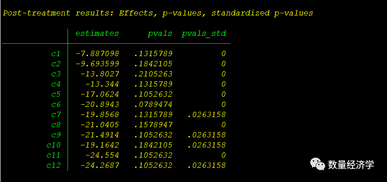
Task: Click the estimates column header
Action: coord(97,34)
